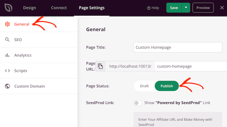The width and height of the screenshot is (227, 127).
Task: Set page status to Publish
Action: coord(167,86)
